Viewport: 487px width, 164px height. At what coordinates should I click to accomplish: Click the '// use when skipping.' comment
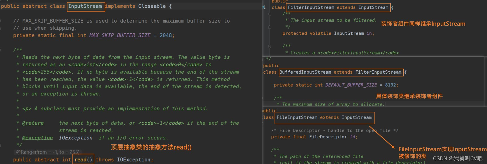point(45,28)
